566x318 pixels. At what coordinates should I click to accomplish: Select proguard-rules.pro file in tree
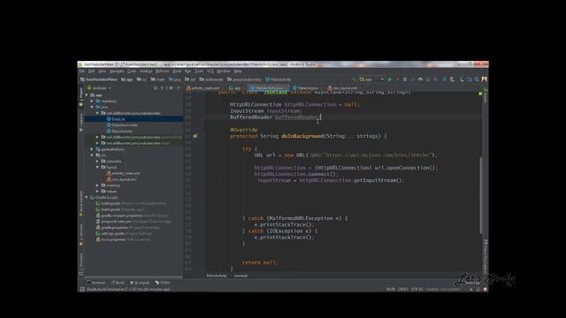(x=116, y=222)
